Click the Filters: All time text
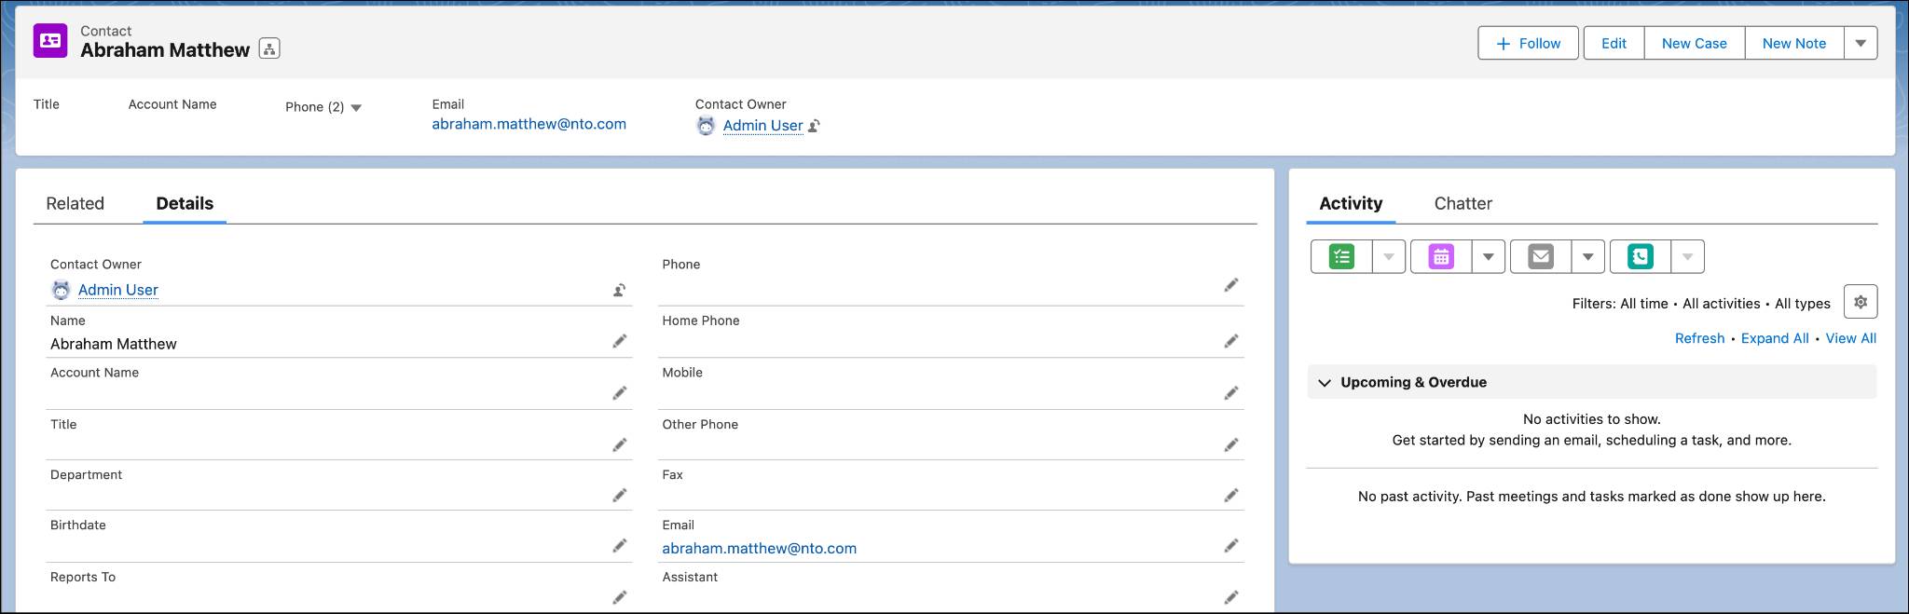The image size is (1909, 614). pyautogui.click(x=1620, y=304)
